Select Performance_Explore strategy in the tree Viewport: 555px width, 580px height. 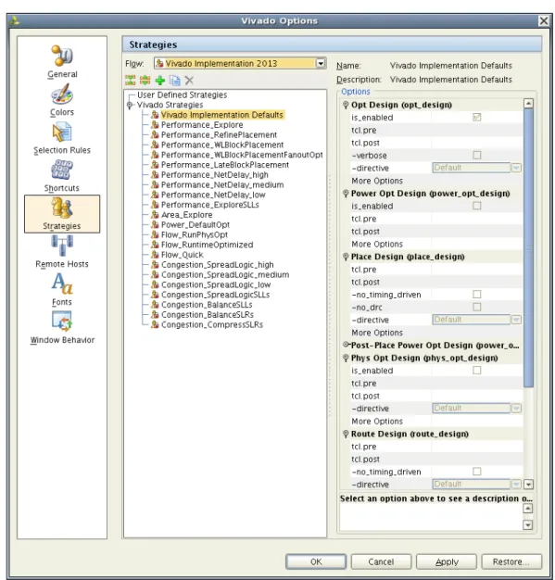tap(202, 125)
